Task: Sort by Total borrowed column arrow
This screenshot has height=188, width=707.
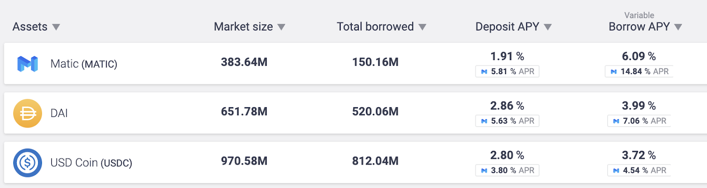Action: 422,27
